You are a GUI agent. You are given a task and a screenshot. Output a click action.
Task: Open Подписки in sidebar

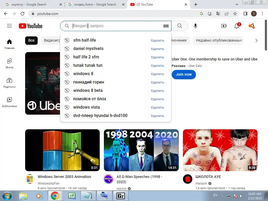point(9,83)
